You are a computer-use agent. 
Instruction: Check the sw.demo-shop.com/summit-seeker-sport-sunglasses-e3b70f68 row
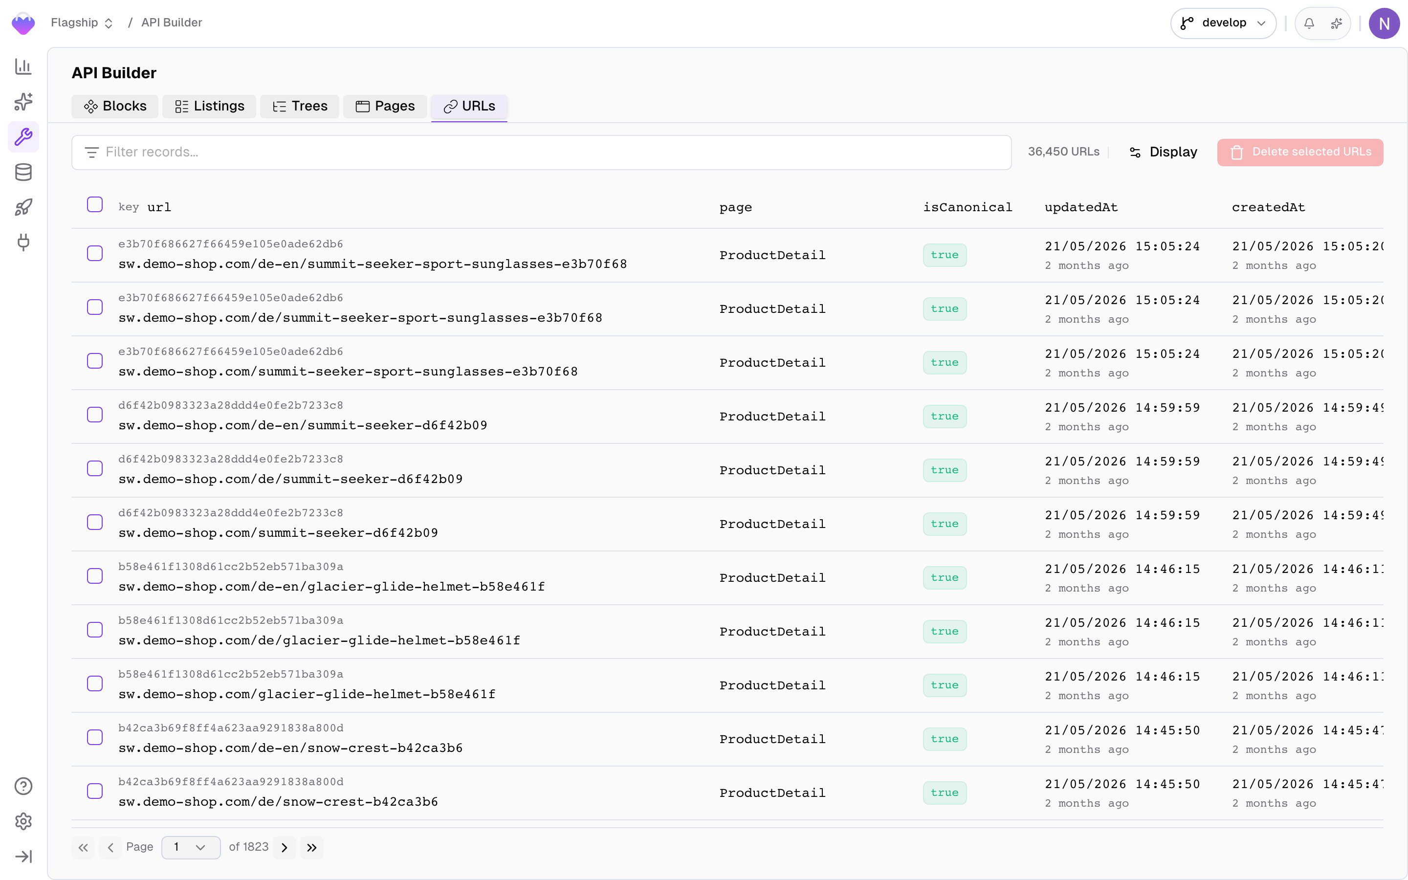pos(95,361)
